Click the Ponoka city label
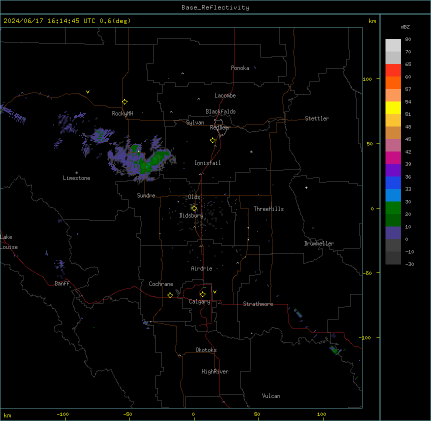The width and height of the screenshot is (431, 421). pos(240,68)
